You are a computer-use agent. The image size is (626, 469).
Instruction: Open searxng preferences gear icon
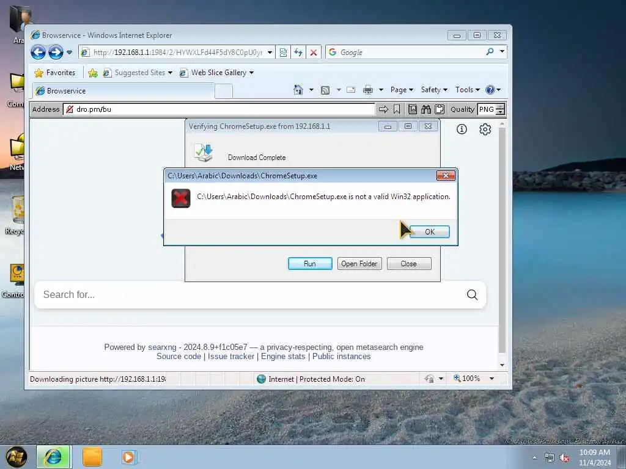point(485,129)
